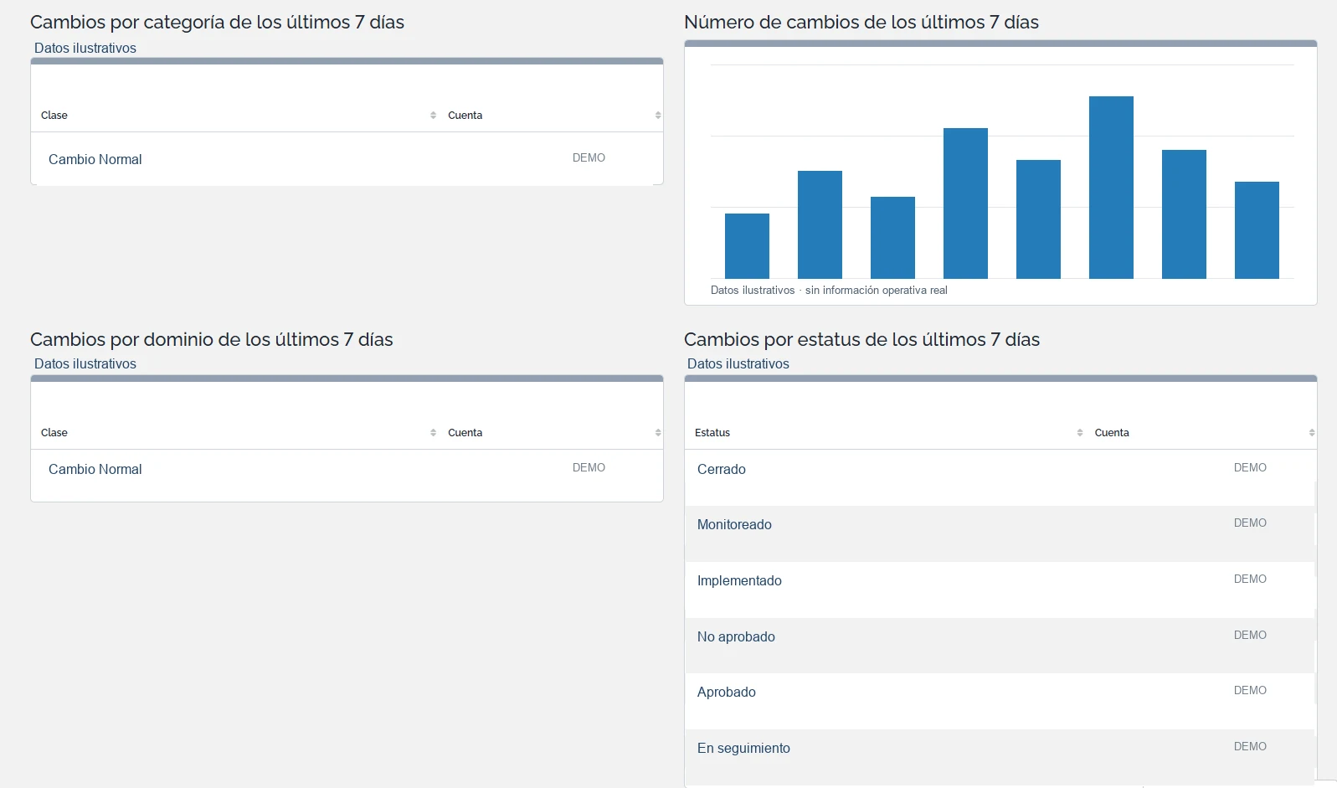The image size is (1337, 788).
Task: Click the DEMO value in the En seguimiento row
Action: [x=1250, y=746]
